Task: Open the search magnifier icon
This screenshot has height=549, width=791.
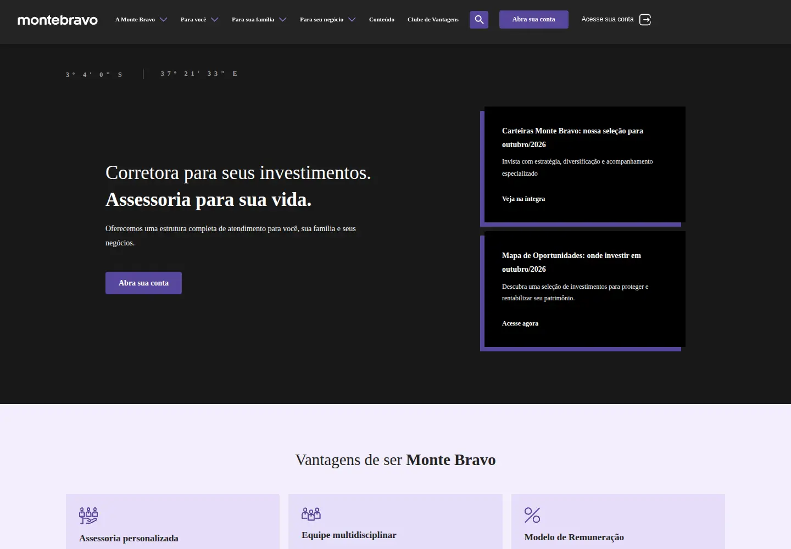Action: pos(479,20)
